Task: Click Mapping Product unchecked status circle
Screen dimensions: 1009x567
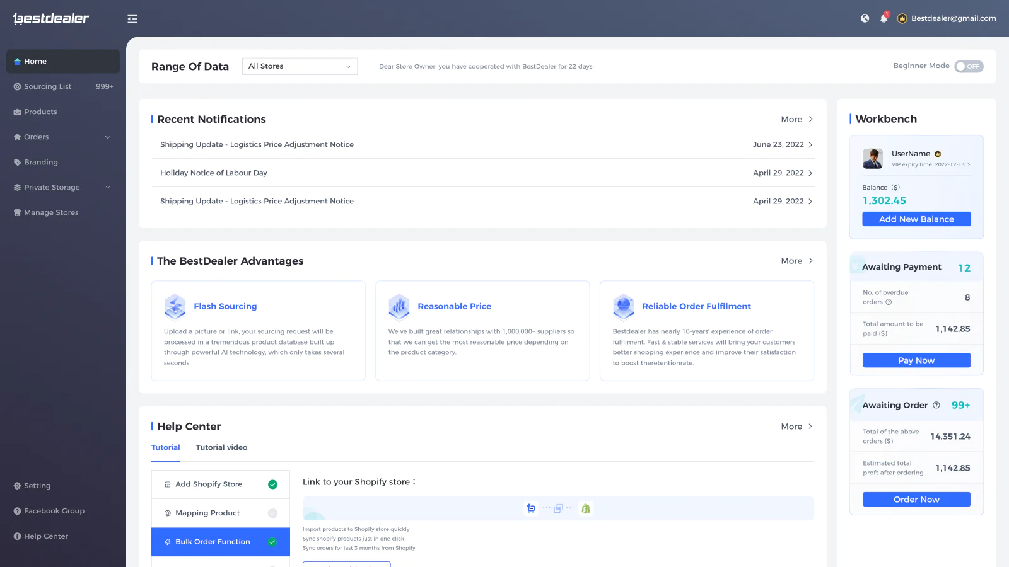Action: [272, 513]
